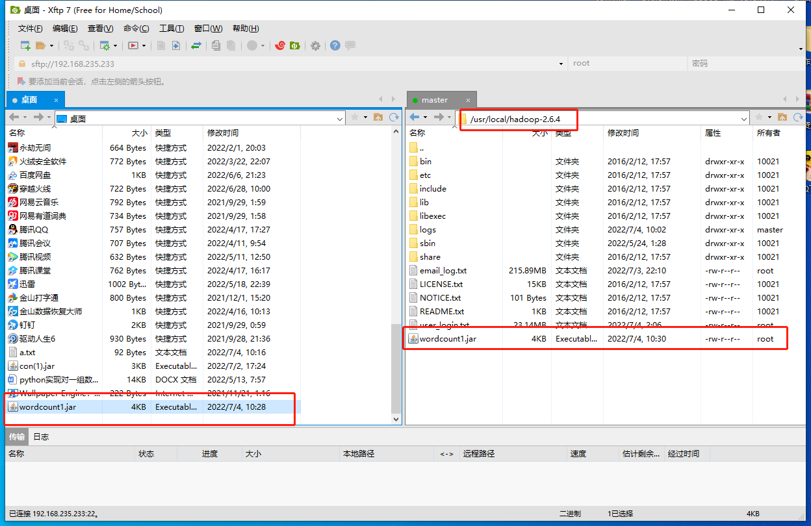Expand local back-history dropdown arrow
Screen dimensions: 811x526
point(25,118)
